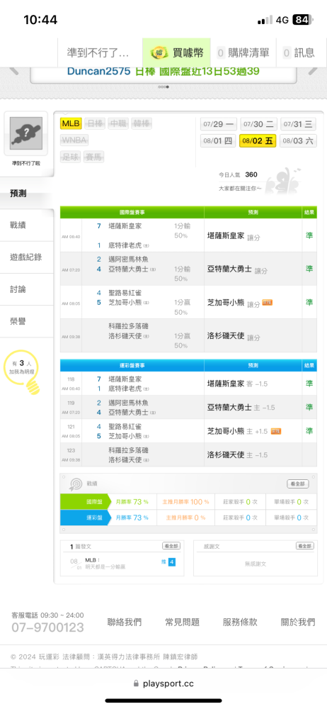Click 科羅拉多落磯 team in game 123
This screenshot has width=327, height=709.
128,450
